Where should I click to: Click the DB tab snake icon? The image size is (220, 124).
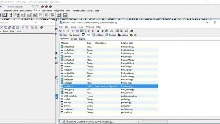coord(131,35)
